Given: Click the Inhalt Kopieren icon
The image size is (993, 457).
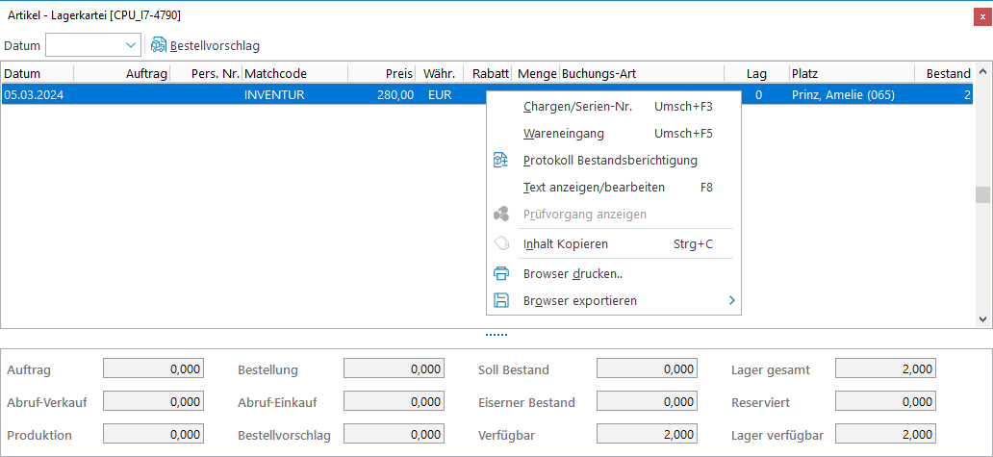Looking at the screenshot, I should tap(500, 244).
